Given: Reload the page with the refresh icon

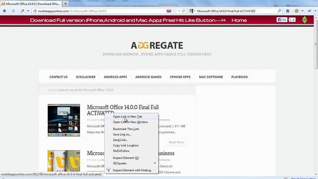Looking at the screenshot, I should (183, 11).
